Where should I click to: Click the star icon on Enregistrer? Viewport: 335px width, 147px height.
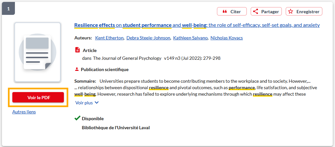click(x=291, y=12)
